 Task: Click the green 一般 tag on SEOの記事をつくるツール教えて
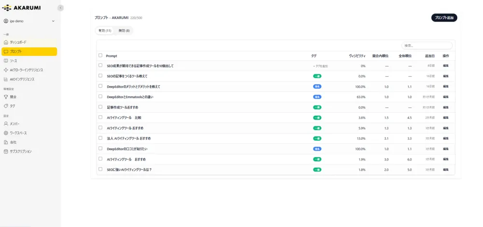[x=317, y=76]
